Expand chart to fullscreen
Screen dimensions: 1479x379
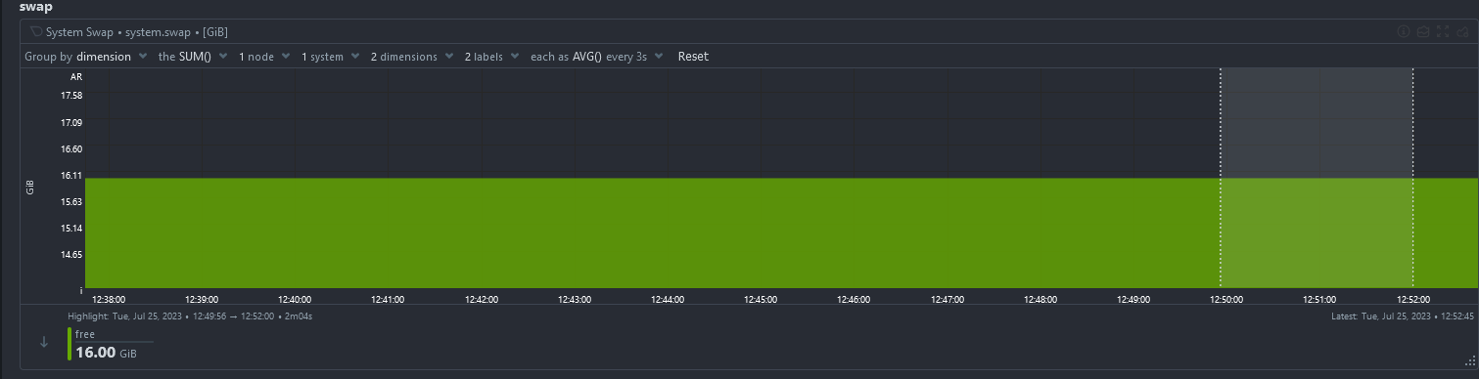(x=1442, y=32)
